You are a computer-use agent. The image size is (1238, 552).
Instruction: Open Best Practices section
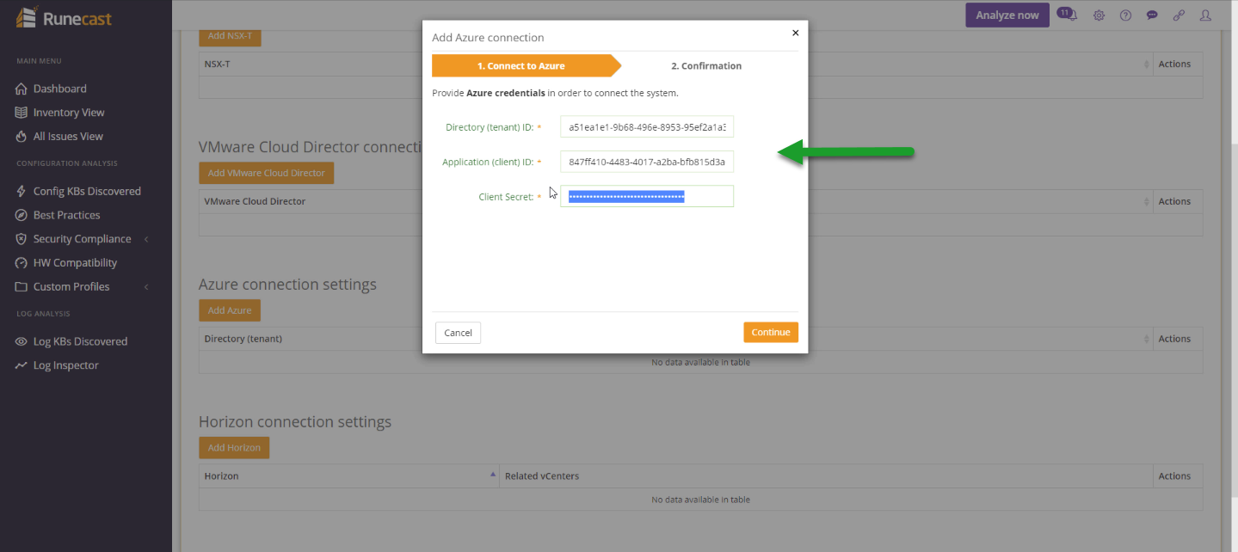click(66, 215)
